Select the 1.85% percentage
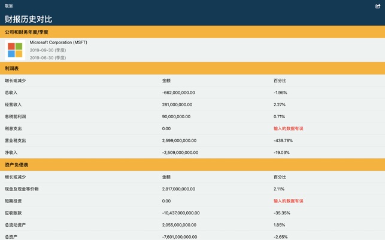The width and height of the screenshot is (385, 240). [280, 225]
